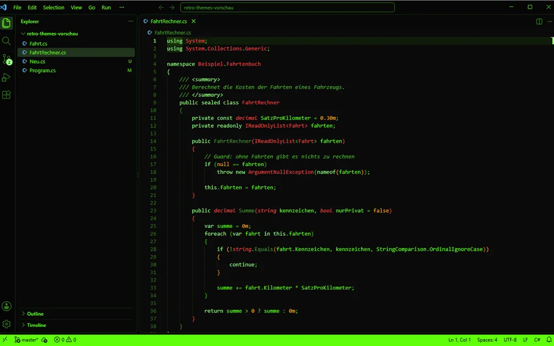Open the Explorer view in activity bar

(x=6, y=23)
